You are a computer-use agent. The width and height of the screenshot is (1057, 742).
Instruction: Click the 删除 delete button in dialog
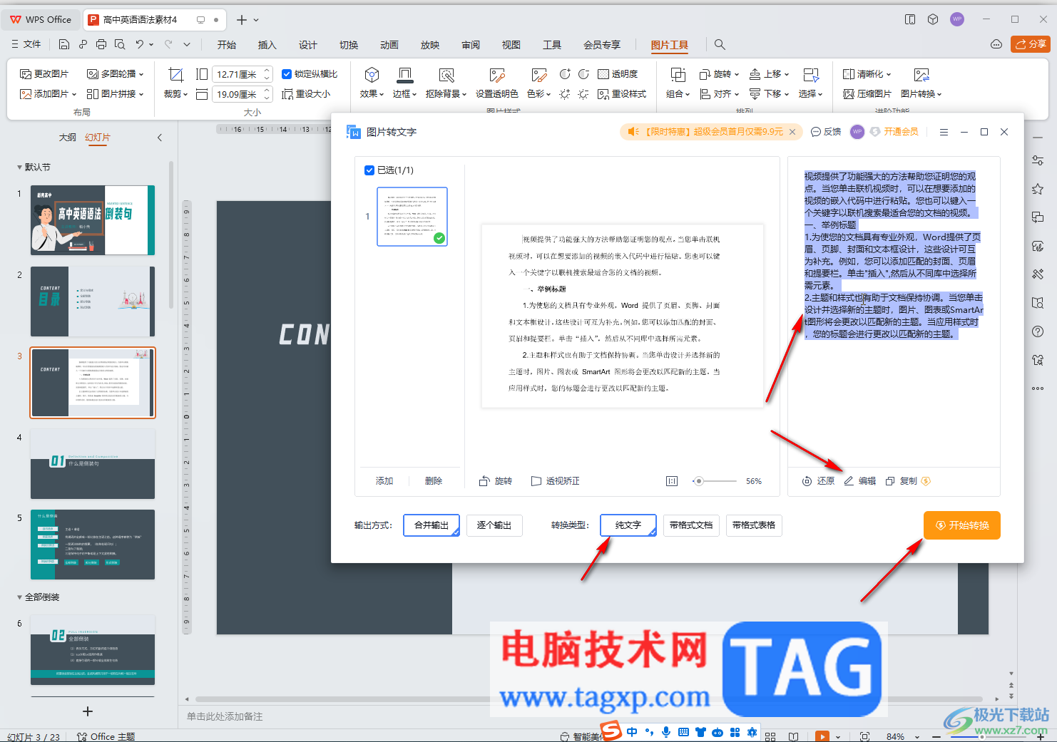(x=434, y=481)
